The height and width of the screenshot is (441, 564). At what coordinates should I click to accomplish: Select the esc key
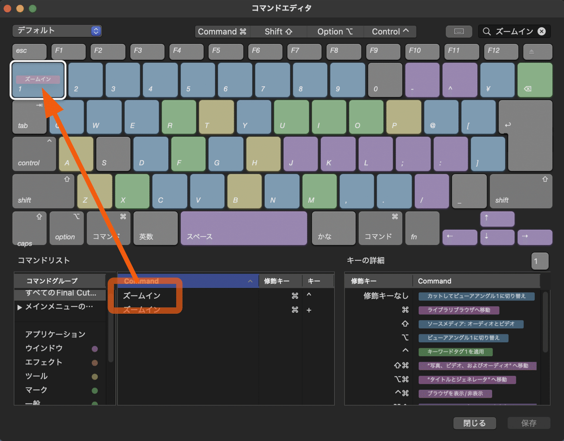pyautogui.click(x=30, y=51)
